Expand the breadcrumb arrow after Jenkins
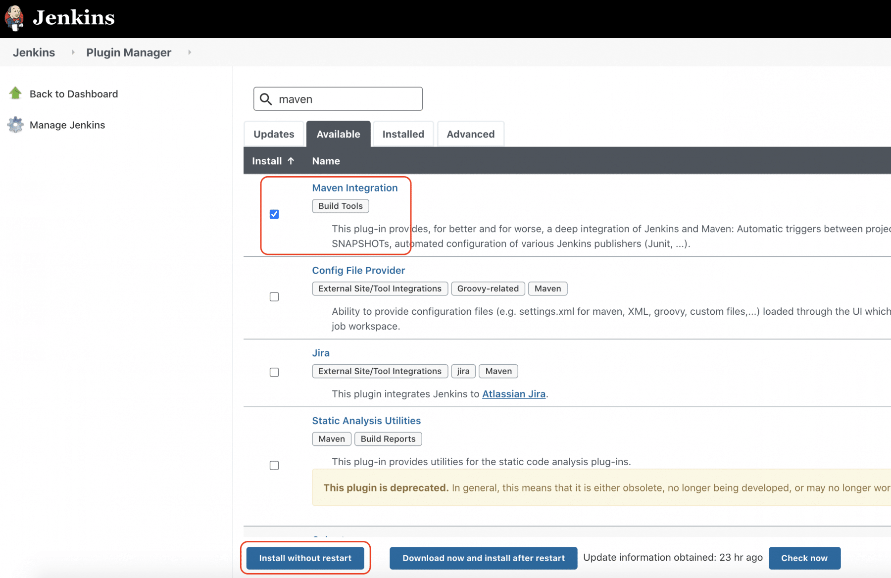This screenshot has width=891, height=578. click(x=73, y=52)
